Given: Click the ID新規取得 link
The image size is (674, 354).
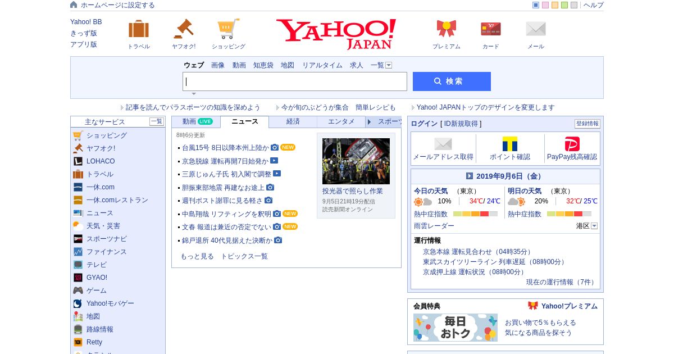Looking at the screenshot, I should pos(461,124).
